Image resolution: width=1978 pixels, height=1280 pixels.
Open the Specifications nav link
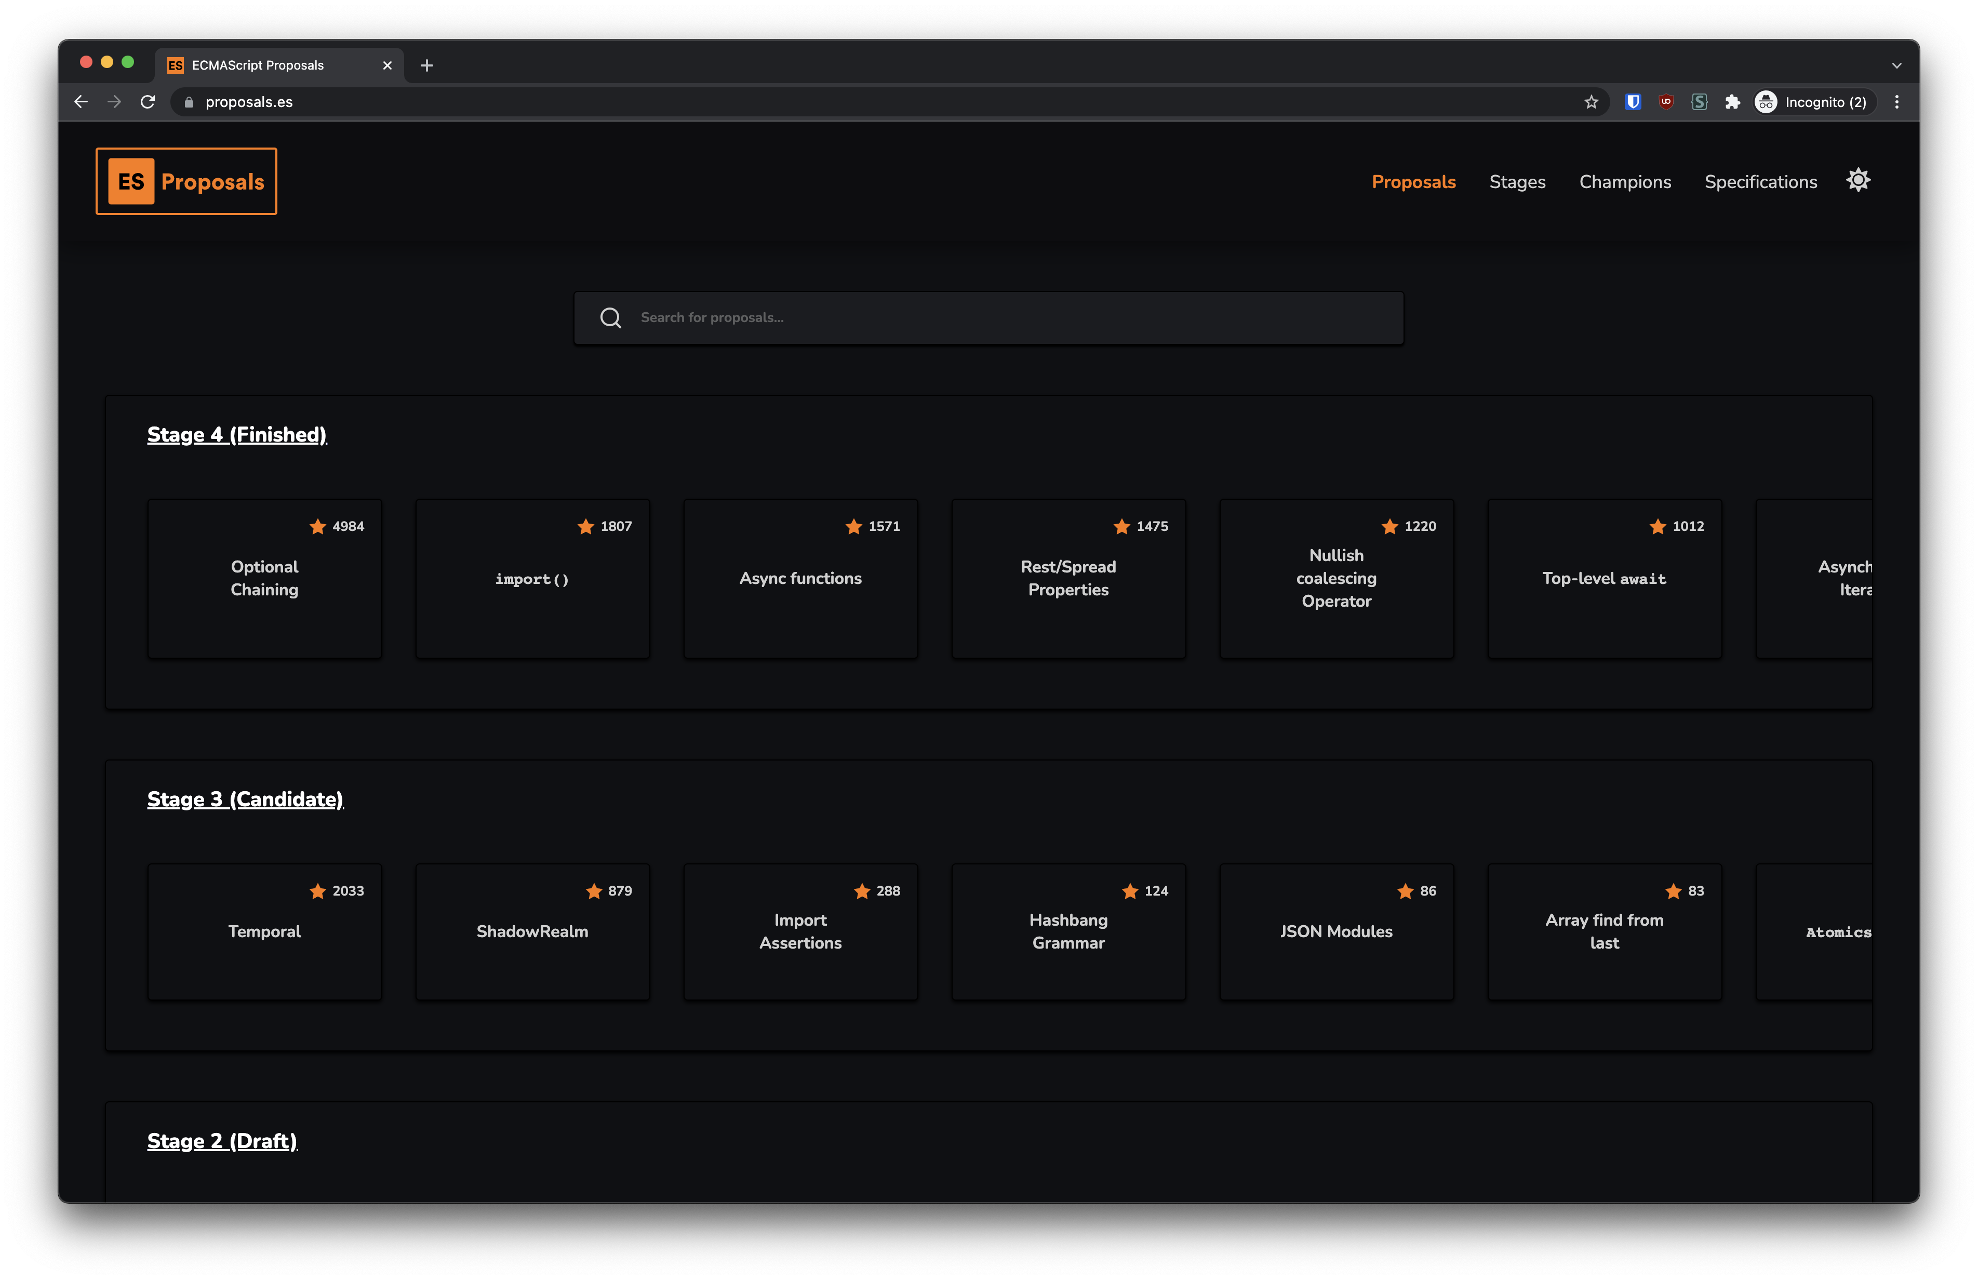(1760, 182)
